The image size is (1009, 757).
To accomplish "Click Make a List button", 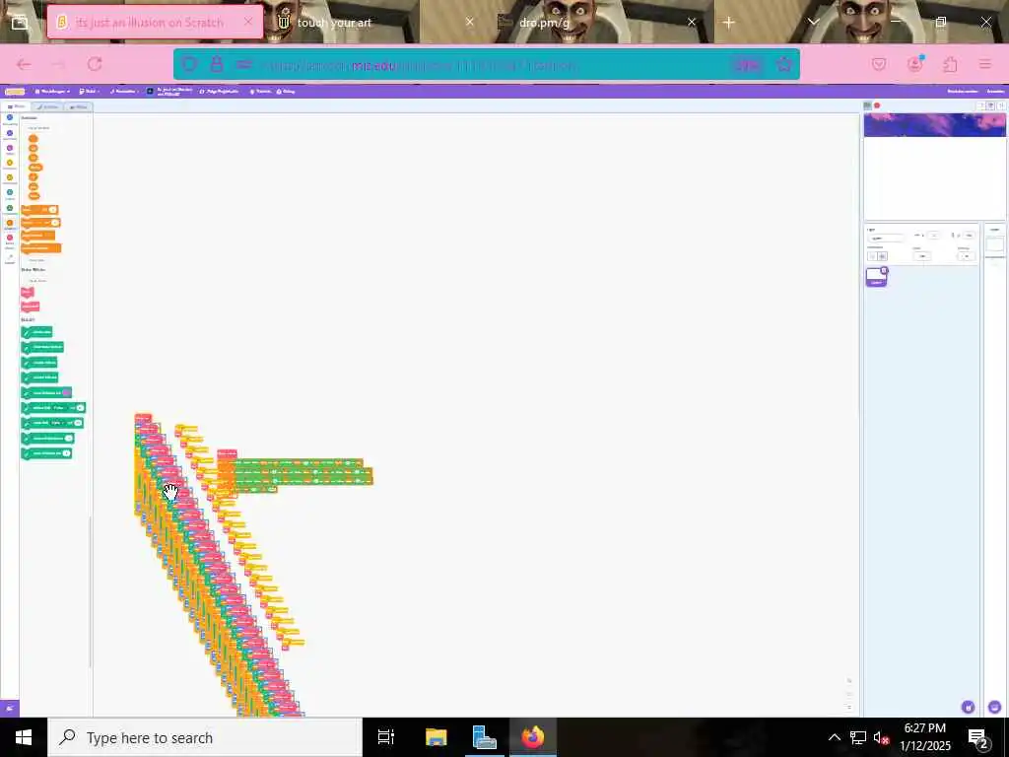I will (36, 260).
